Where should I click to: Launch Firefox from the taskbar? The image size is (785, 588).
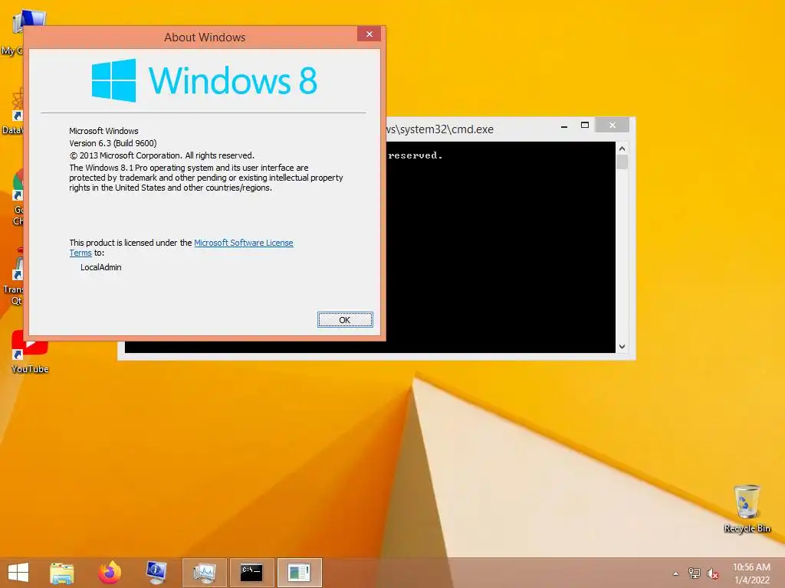pyautogui.click(x=110, y=573)
